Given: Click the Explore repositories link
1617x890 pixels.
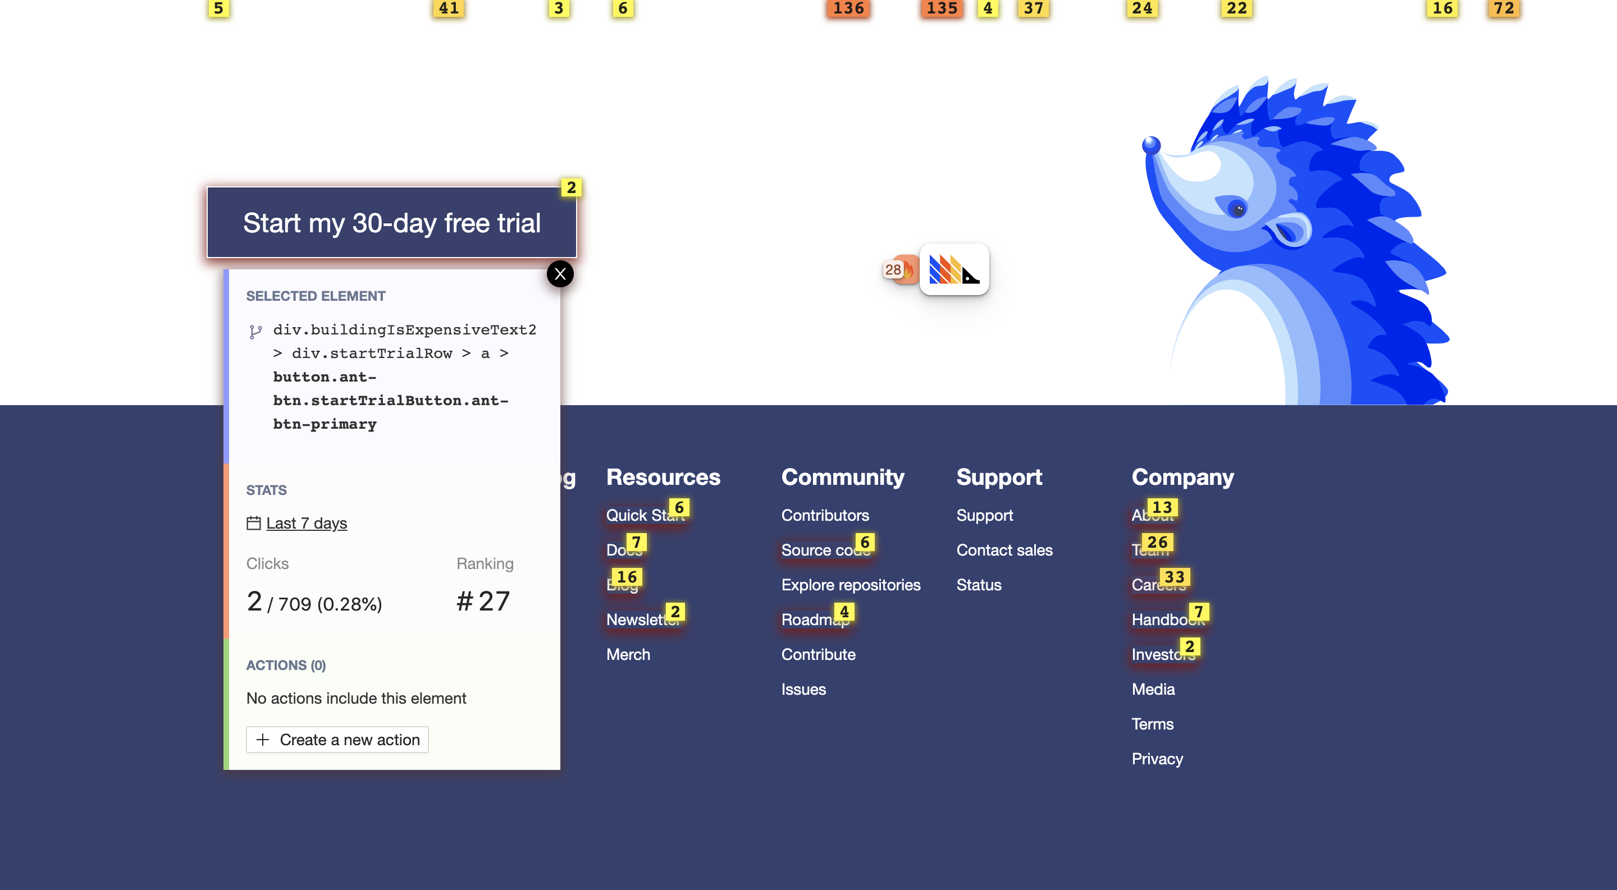Looking at the screenshot, I should click(851, 585).
